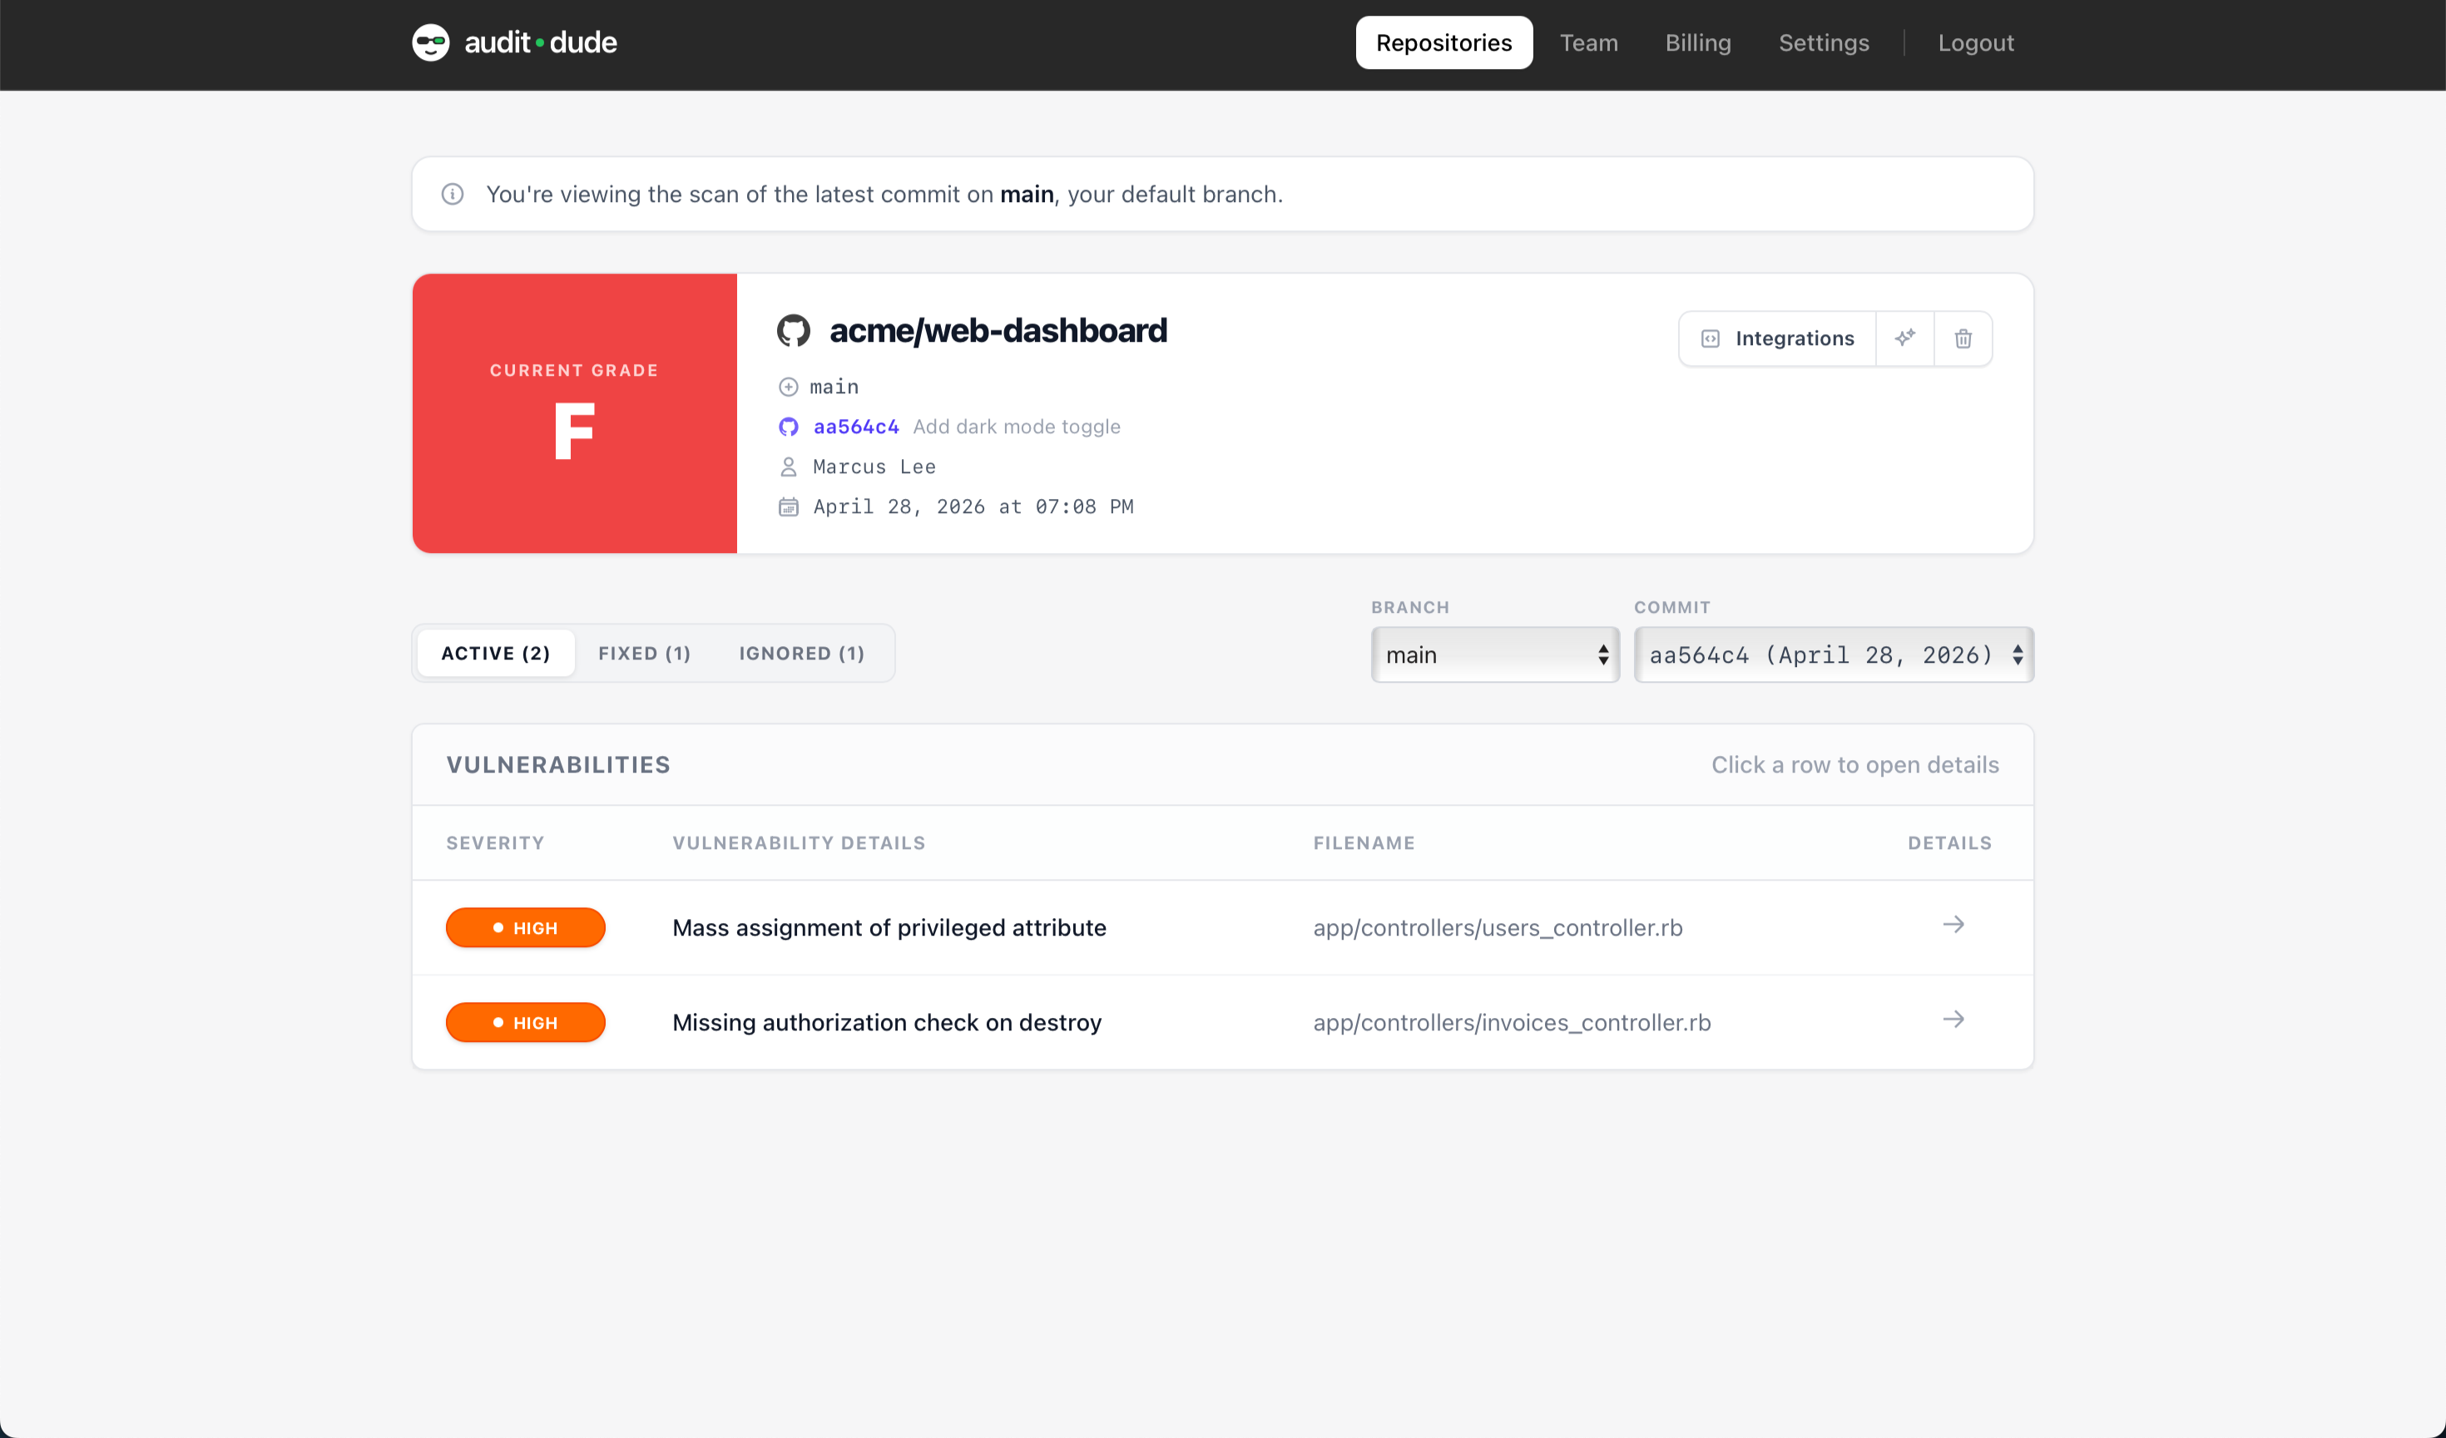Click the red F current grade tile
The image size is (2446, 1438).
point(575,413)
